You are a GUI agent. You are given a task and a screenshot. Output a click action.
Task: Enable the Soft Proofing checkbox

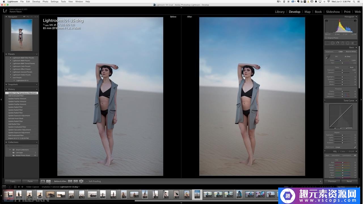pyautogui.click(x=87, y=181)
